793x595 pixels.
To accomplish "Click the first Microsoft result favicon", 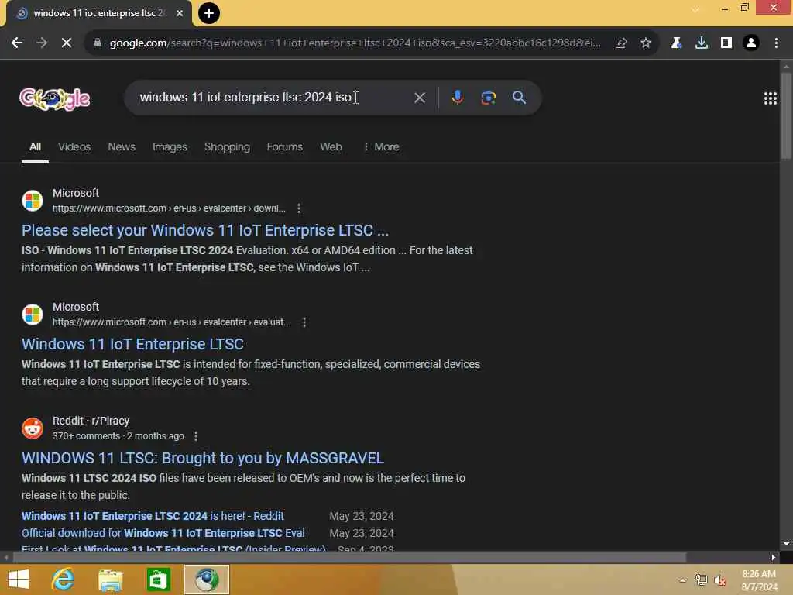I will (33, 201).
